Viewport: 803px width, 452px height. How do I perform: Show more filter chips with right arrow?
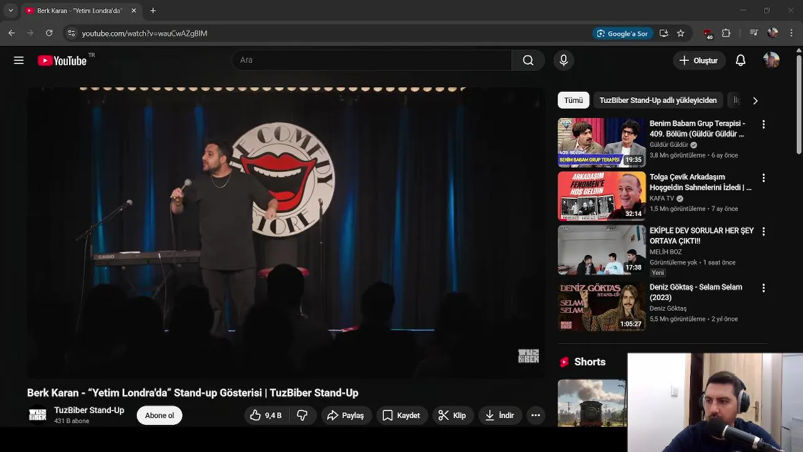pos(755,100)
